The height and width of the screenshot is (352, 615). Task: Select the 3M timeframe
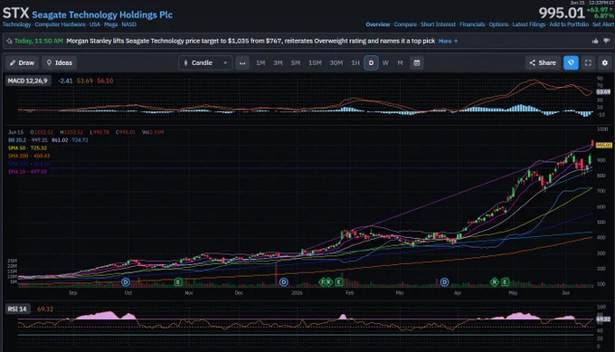click(278, 62)
